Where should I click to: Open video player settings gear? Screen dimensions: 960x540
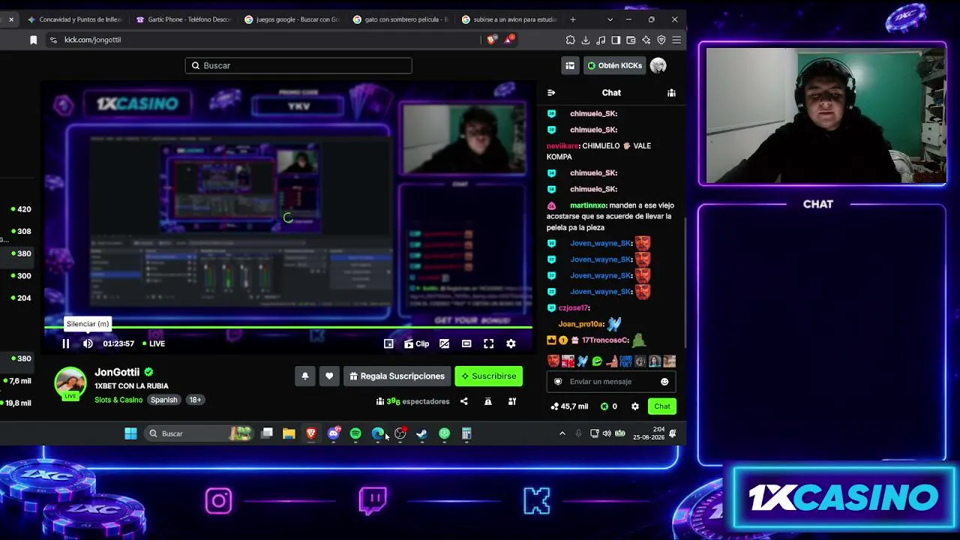click(x=511, y=343)
